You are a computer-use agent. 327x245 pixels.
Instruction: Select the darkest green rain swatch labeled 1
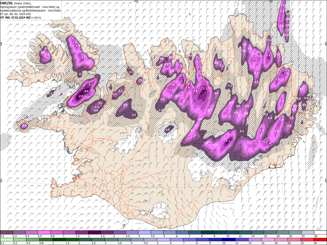pos(59,240)
